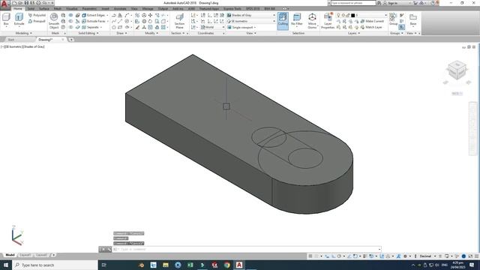
Task: Toggle Clean Screen in status bar
Action: tap(471, 256)
